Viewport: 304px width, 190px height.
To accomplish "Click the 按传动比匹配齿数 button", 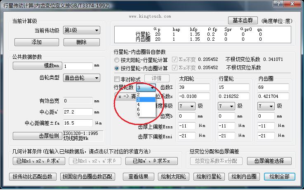I will tap(33, 177).
